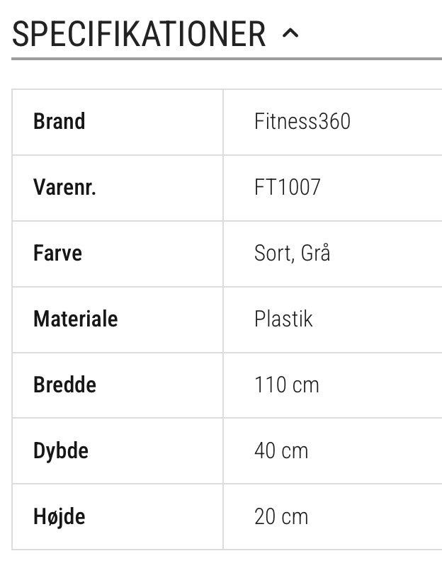Screen dimensions: 442x568
Task: Click the FT1007 item number
Action: [x=287, y=188]
